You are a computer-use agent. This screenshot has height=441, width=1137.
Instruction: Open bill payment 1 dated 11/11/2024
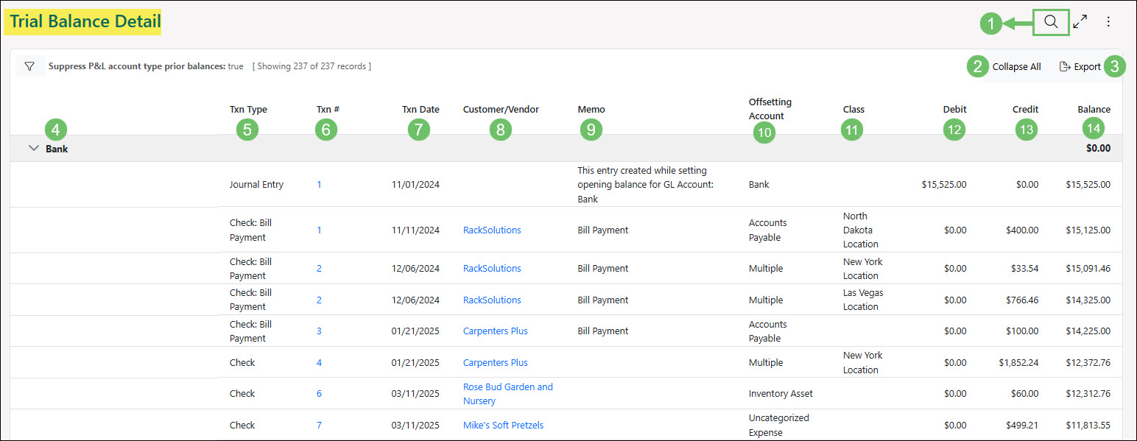click(x=319, y=230)
